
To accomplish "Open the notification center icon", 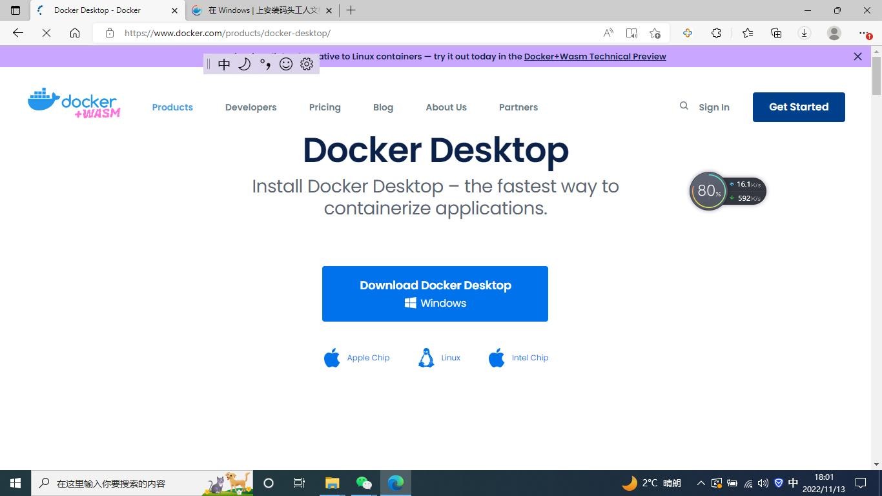I will [x=861, y=483].
